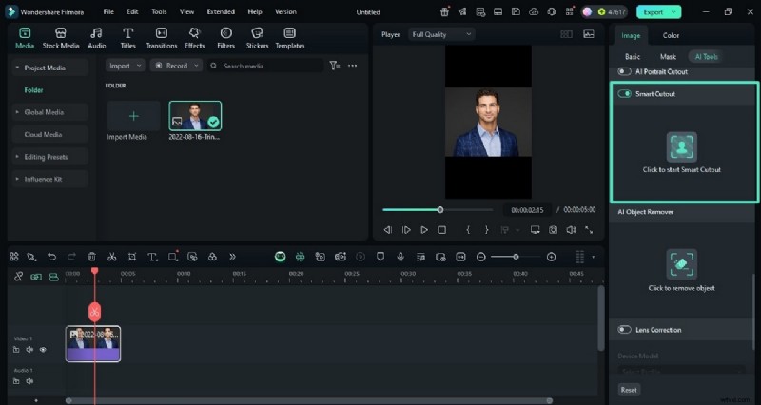Image resolution: width=761 pixels, height=405 pixels.
Task: Hide Video 1 track with eye icon
Action: pos(43,349)
